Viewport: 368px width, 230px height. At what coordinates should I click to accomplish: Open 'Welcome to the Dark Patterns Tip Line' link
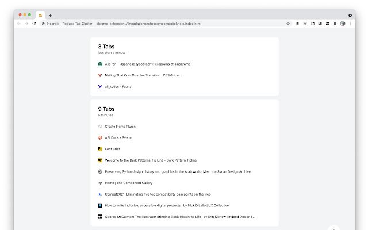151,160
